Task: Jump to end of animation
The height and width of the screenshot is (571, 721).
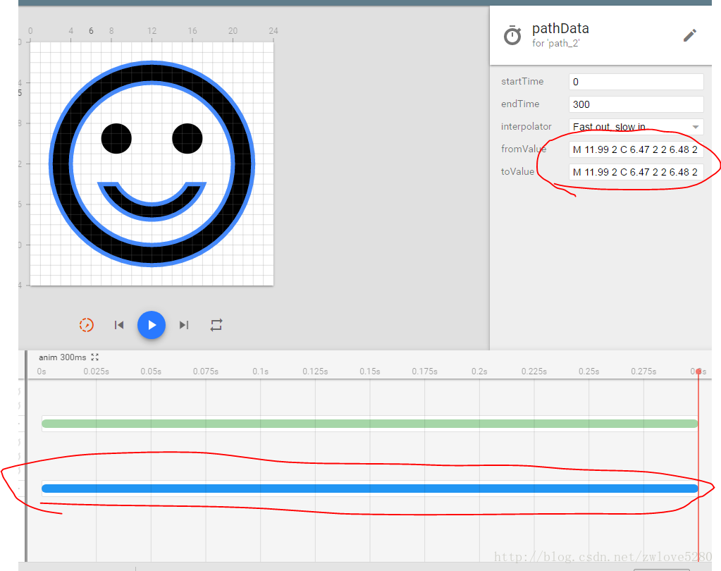Action: [x=184, y=325]
